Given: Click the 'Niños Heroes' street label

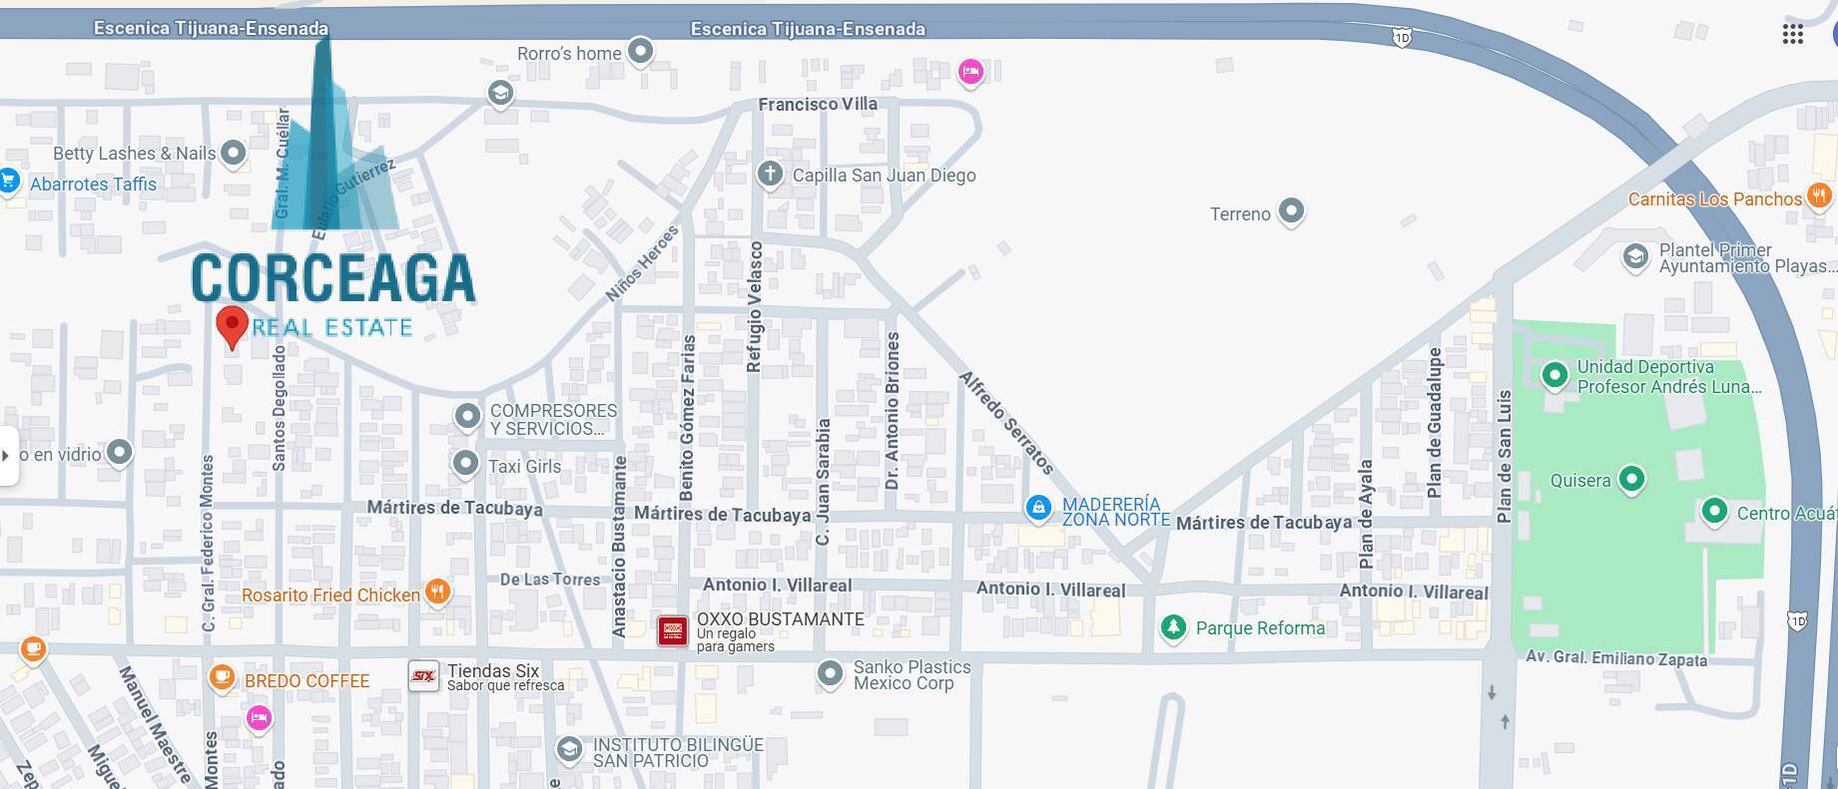Looking at the screenshot, I should point(642,263).
